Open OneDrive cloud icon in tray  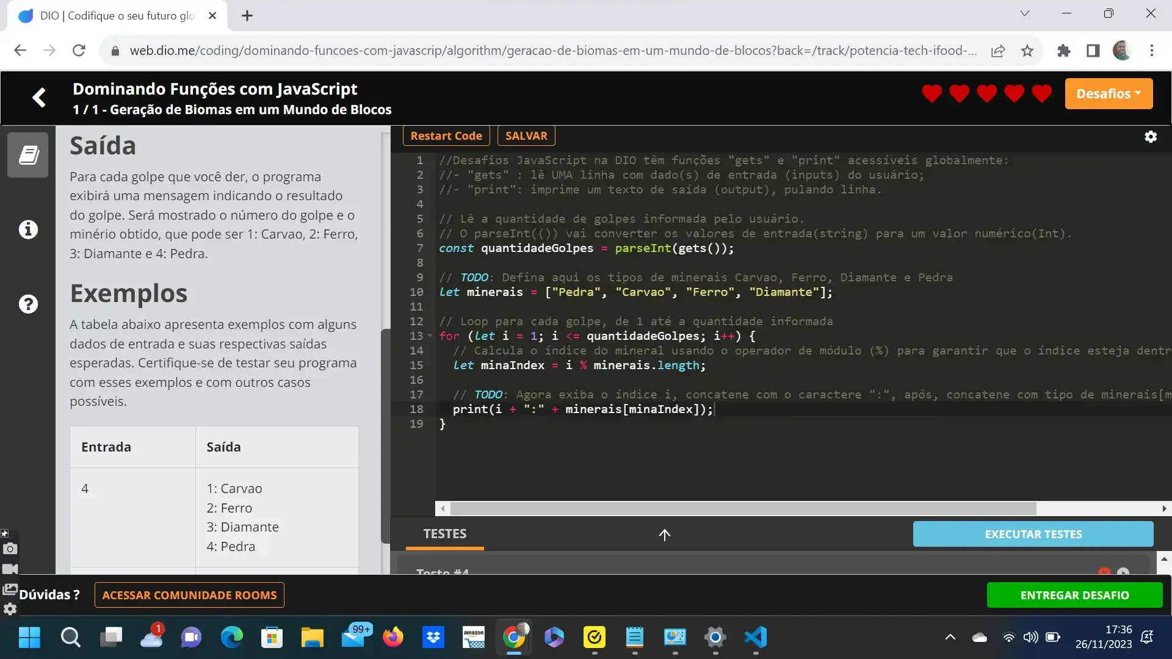[x=980, y=638]
